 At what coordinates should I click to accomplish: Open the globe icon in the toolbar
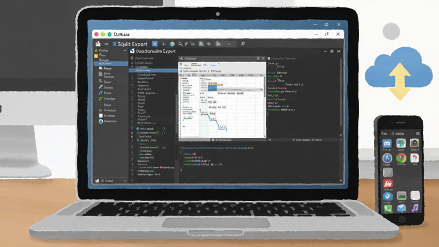172,44
